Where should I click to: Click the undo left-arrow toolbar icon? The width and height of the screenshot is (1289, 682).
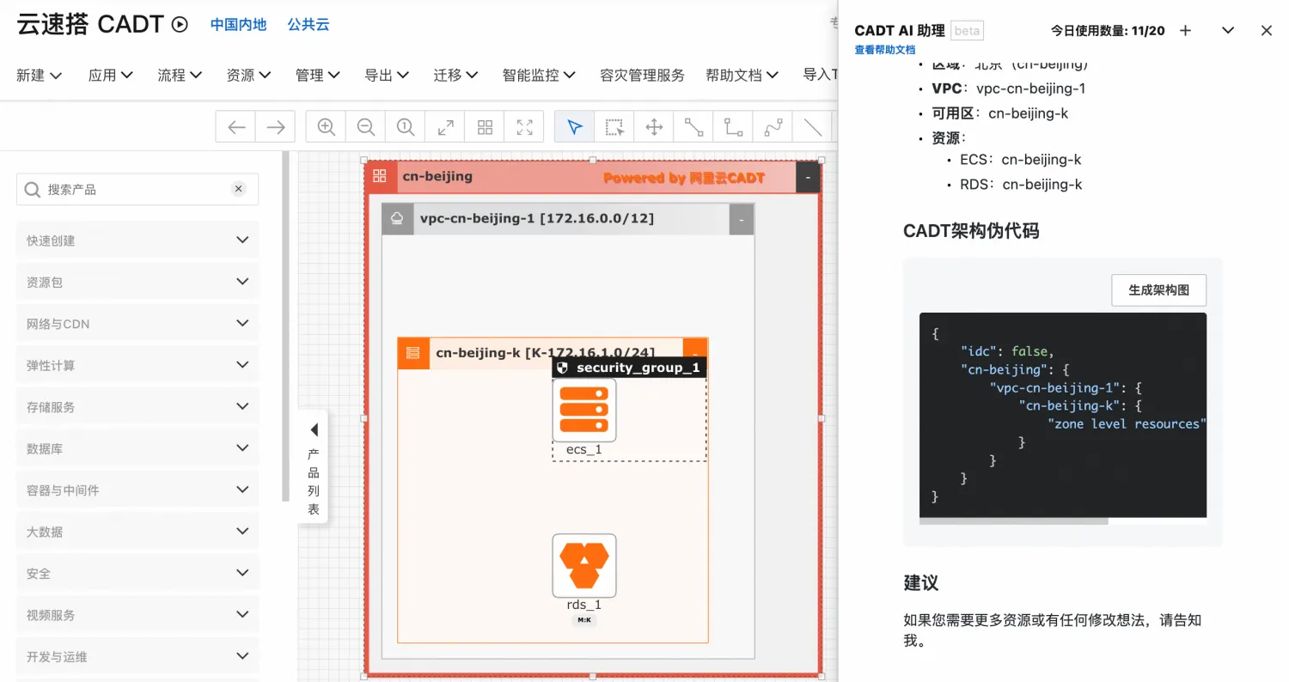[236, 127]
